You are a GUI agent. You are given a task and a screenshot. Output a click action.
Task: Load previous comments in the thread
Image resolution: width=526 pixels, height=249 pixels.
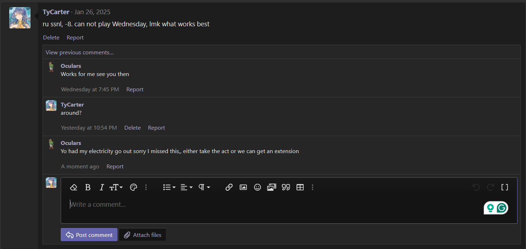click(x=79, y=52)
